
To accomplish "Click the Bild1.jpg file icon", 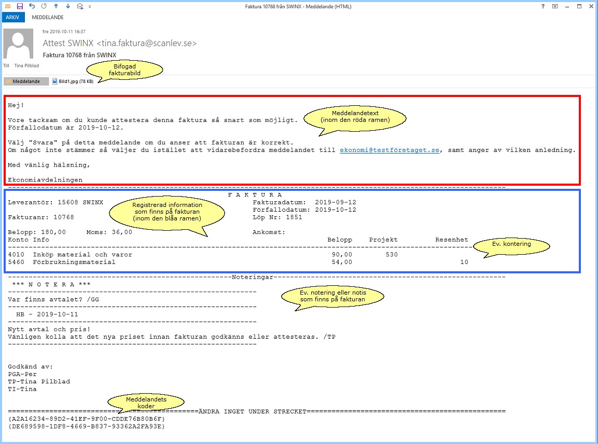I will tap(55, 81).
